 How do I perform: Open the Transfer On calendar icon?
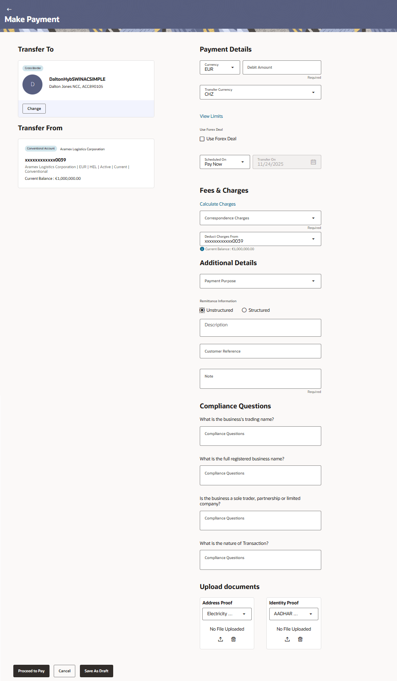[x=313, y=162]
